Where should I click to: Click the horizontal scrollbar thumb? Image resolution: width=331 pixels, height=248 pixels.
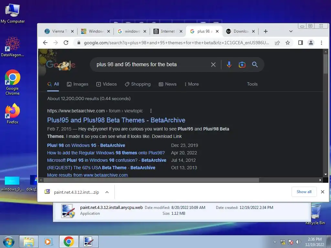click(x=151, y=180)
